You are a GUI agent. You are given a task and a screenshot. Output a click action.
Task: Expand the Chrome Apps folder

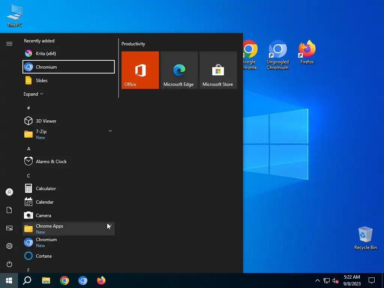coord(69,229)
